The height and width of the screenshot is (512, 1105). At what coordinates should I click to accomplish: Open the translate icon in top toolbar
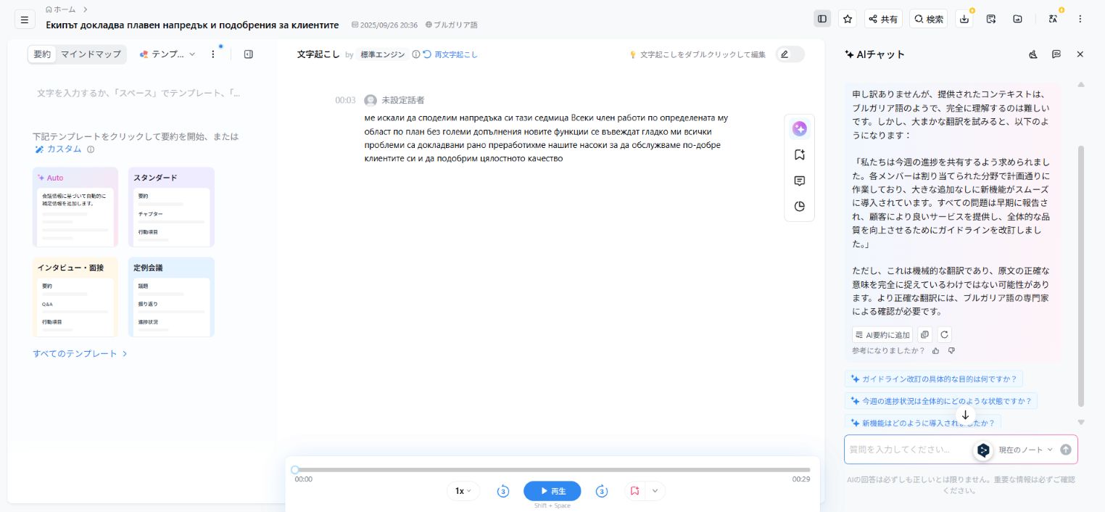click(1053, 20)
